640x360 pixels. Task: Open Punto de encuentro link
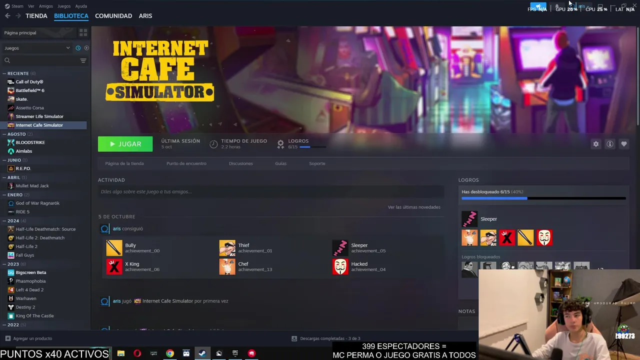[x=186, y=163]
